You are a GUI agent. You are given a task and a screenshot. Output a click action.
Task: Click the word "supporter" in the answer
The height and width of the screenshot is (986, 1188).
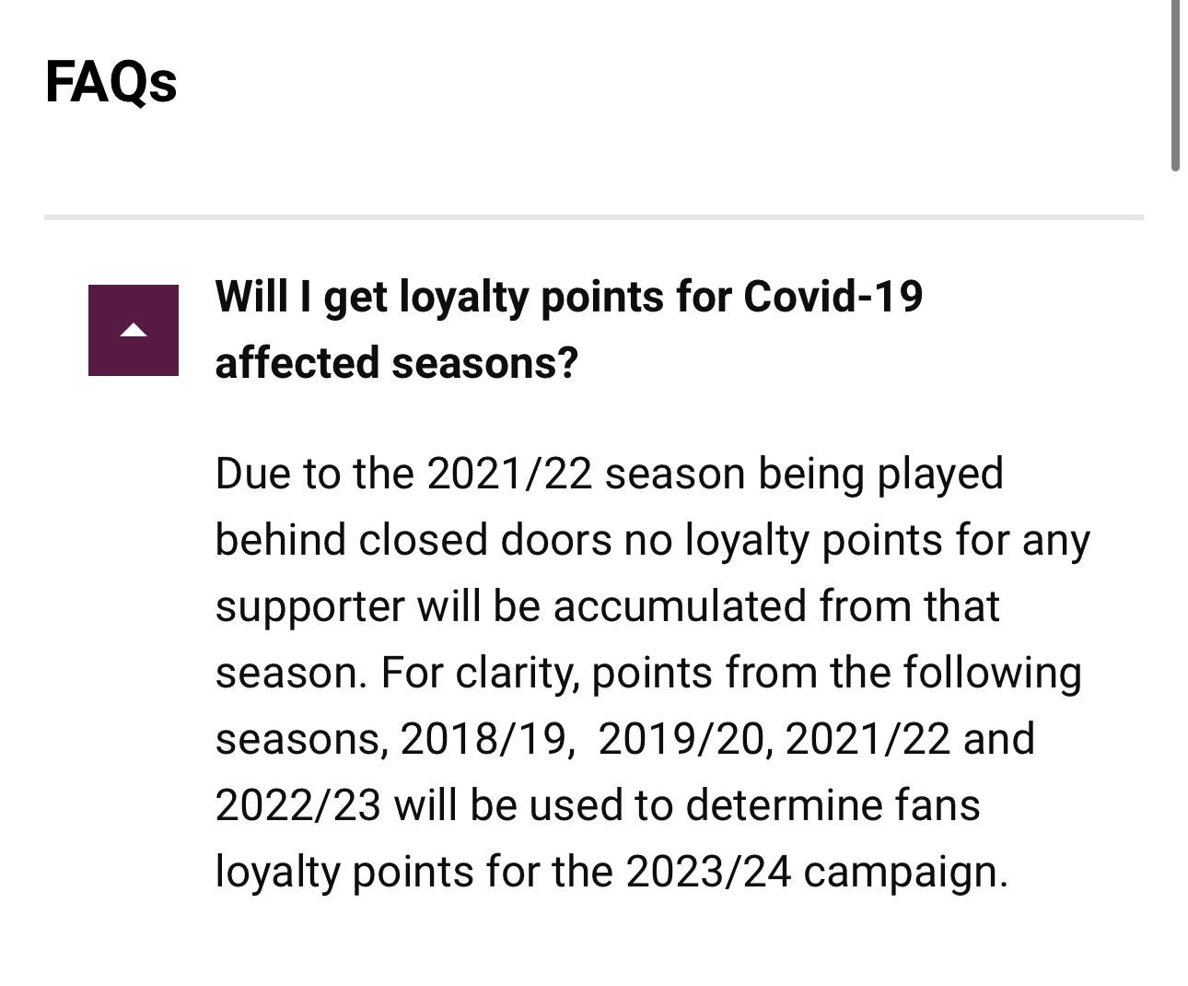(x=309, y=606)
